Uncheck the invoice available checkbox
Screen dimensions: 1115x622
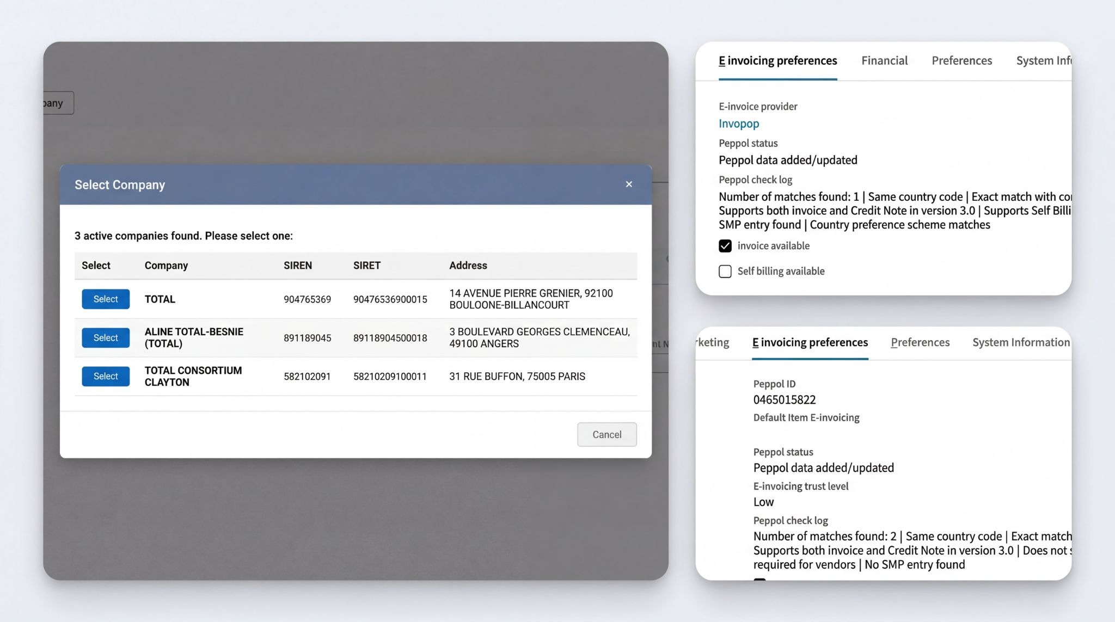725,246
